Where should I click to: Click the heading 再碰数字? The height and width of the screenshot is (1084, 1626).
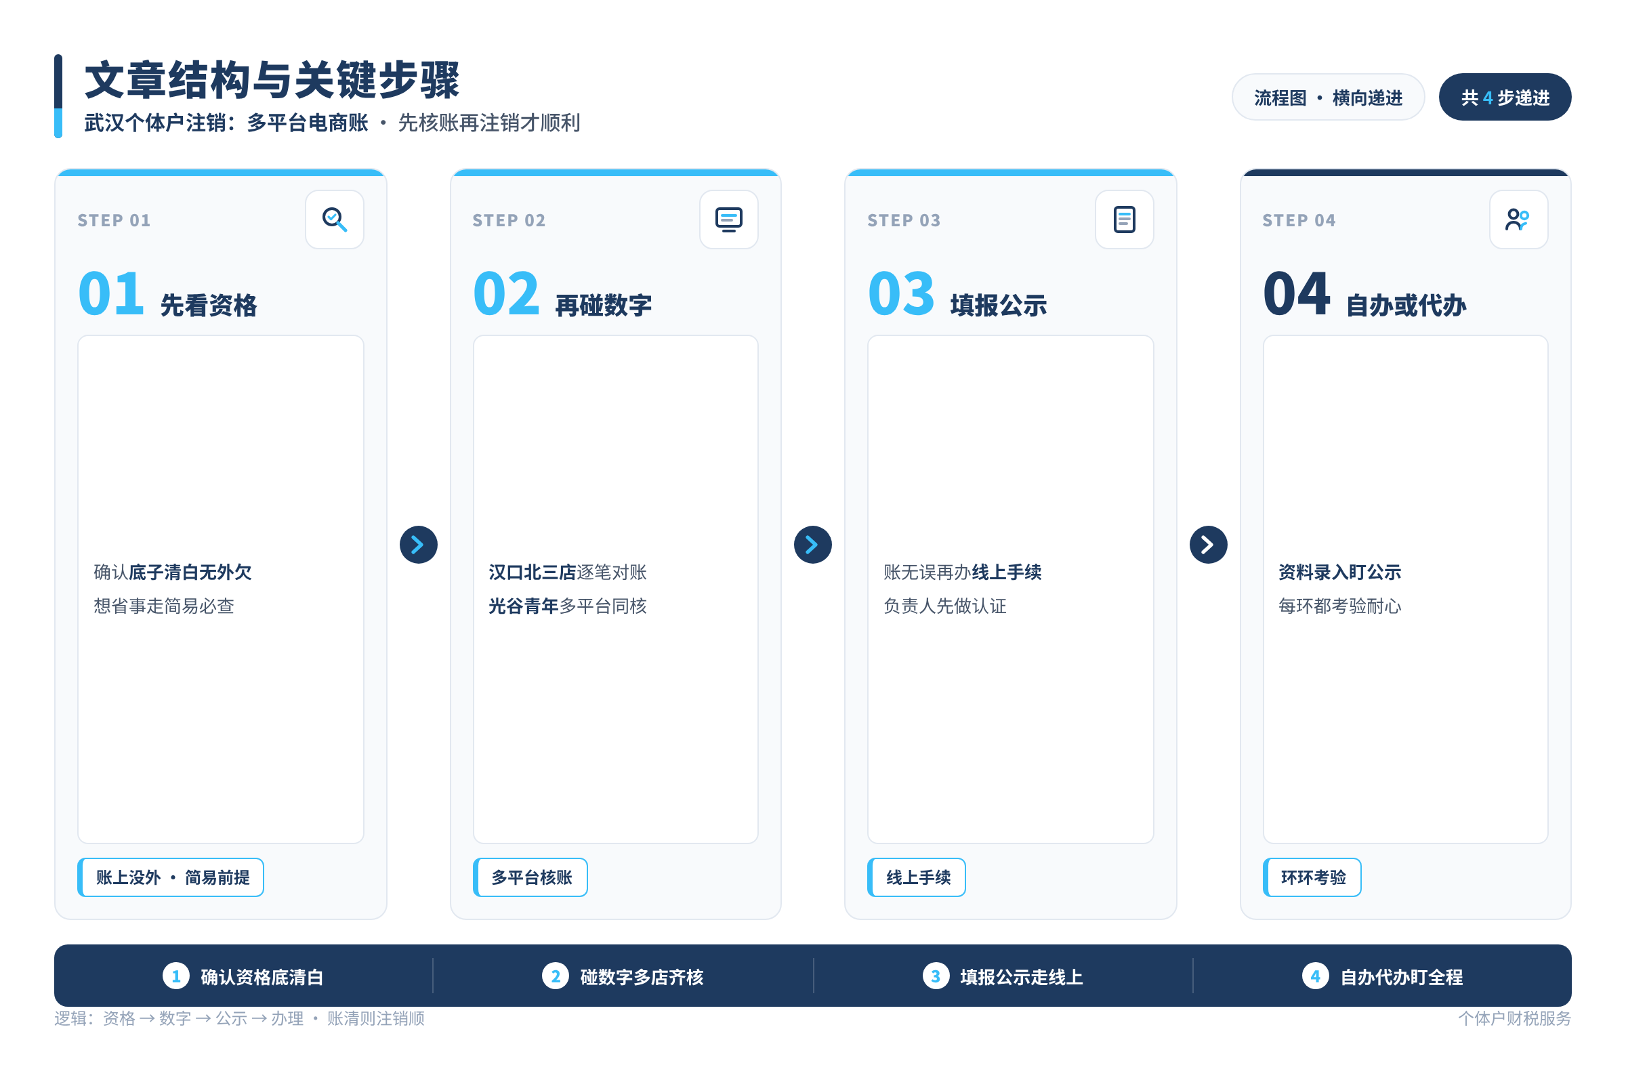point(604,306)
